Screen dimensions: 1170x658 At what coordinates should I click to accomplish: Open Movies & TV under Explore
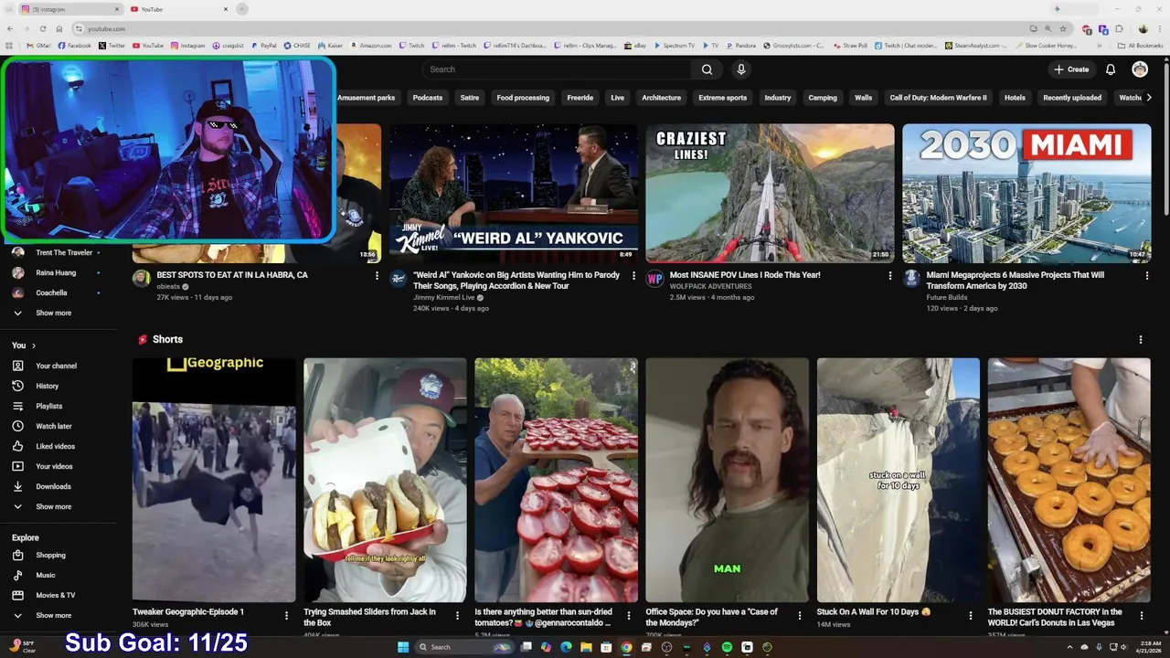55,595
